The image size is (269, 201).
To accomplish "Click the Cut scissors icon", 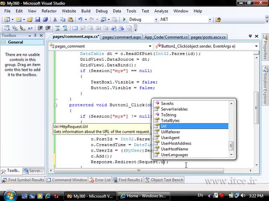I will point(55,20).
